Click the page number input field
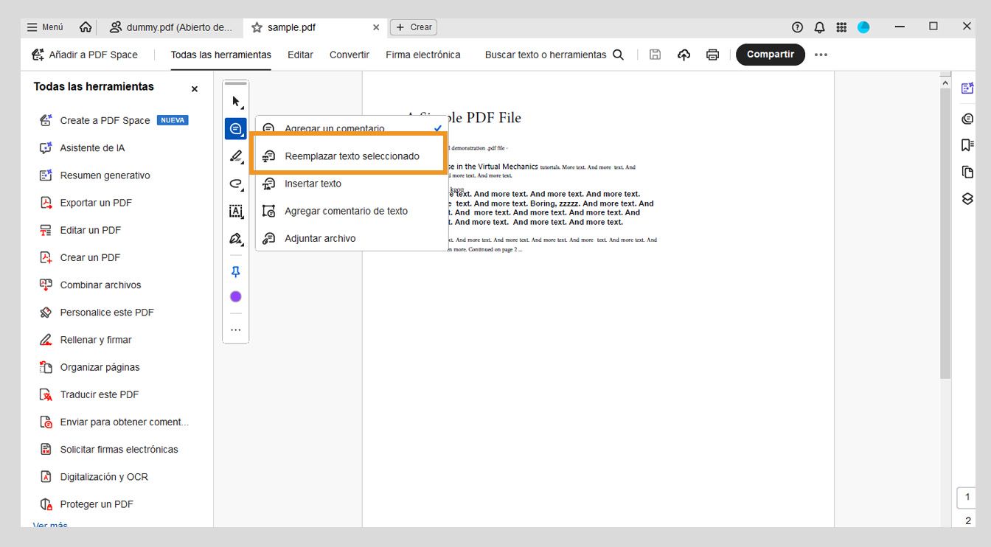The image size is (991, 547). tap(967, 498)
